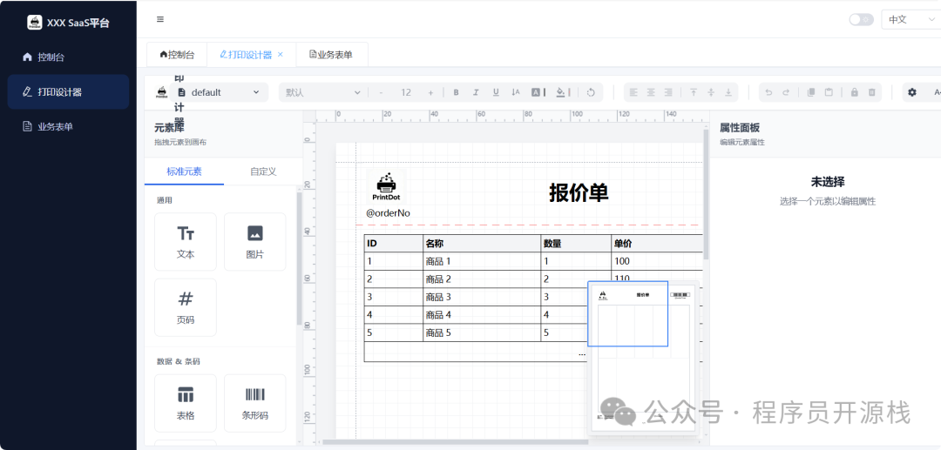Click the canvas horizontal scrollbar
Viewport: 941px width, 450px height.
coord(455,442)
